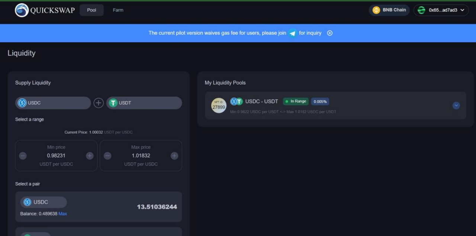Screen dimensions: 476x236
Task: Click the plus icon between tokens
Action: [x=99, y=103]
